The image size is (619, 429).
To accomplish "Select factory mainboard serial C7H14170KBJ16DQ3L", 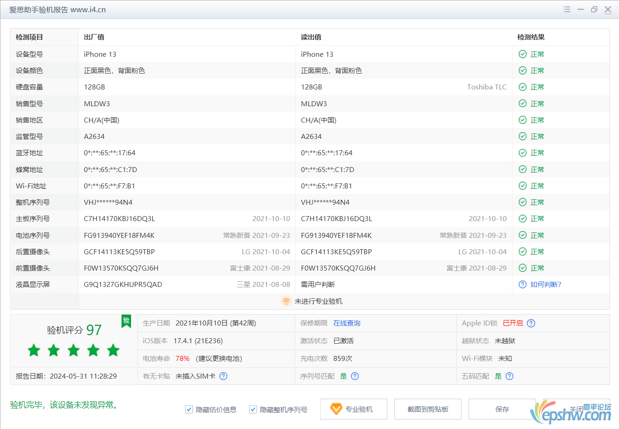I will [119, 218].
